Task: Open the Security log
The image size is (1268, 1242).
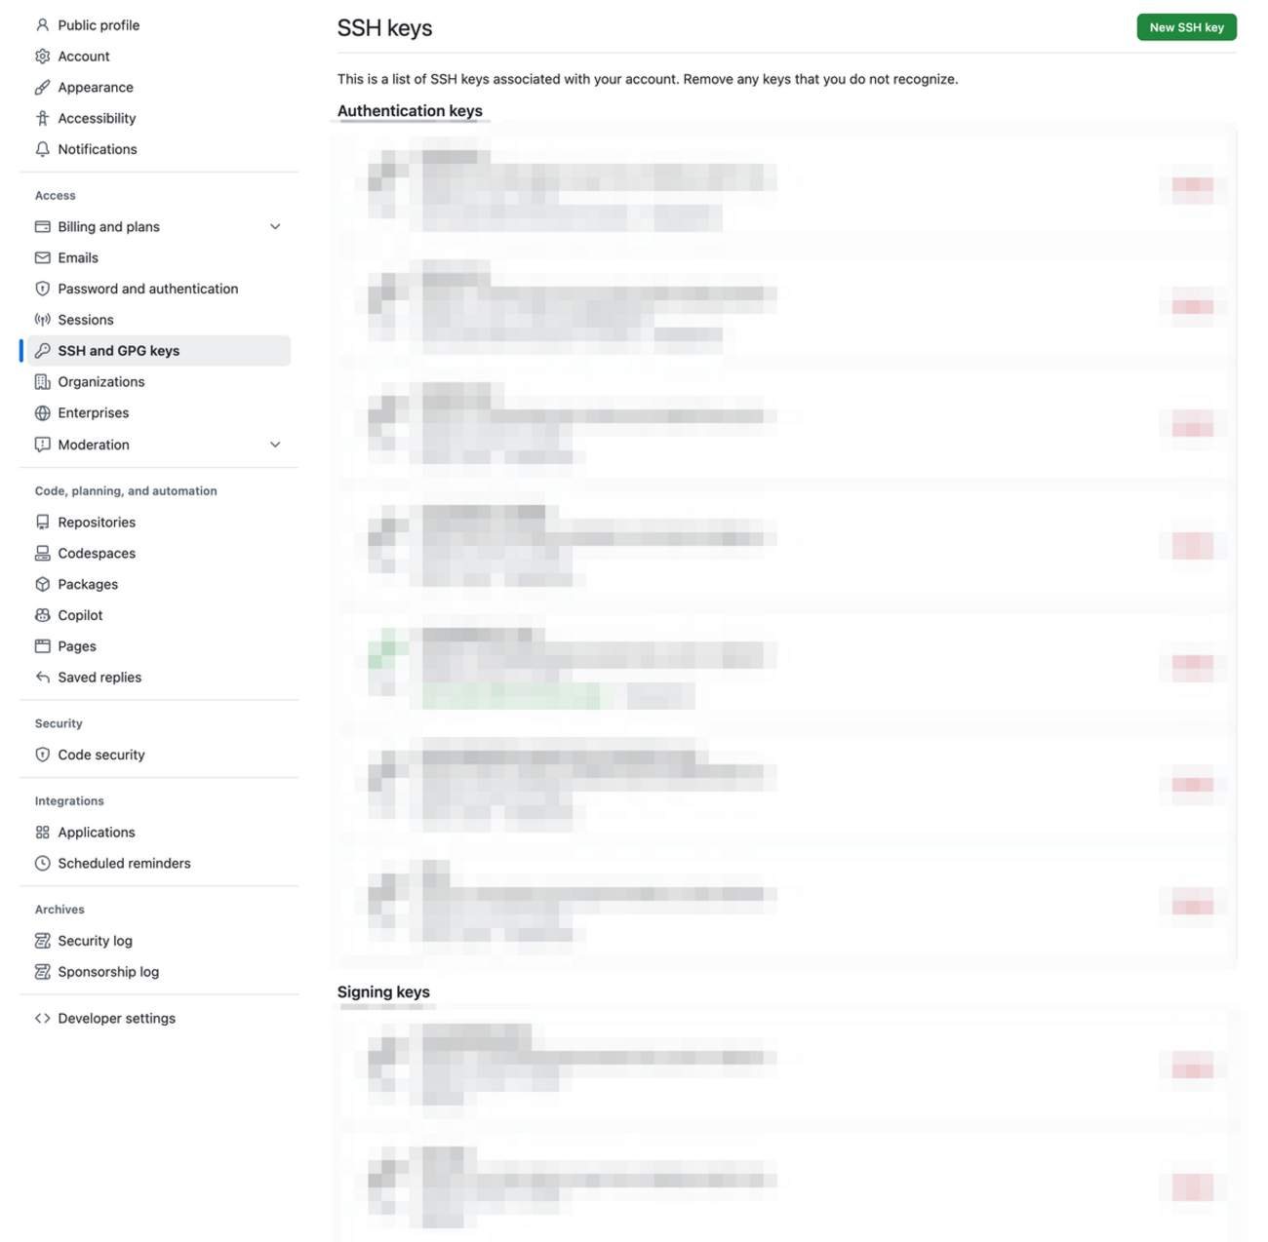Action: (95, 940)
